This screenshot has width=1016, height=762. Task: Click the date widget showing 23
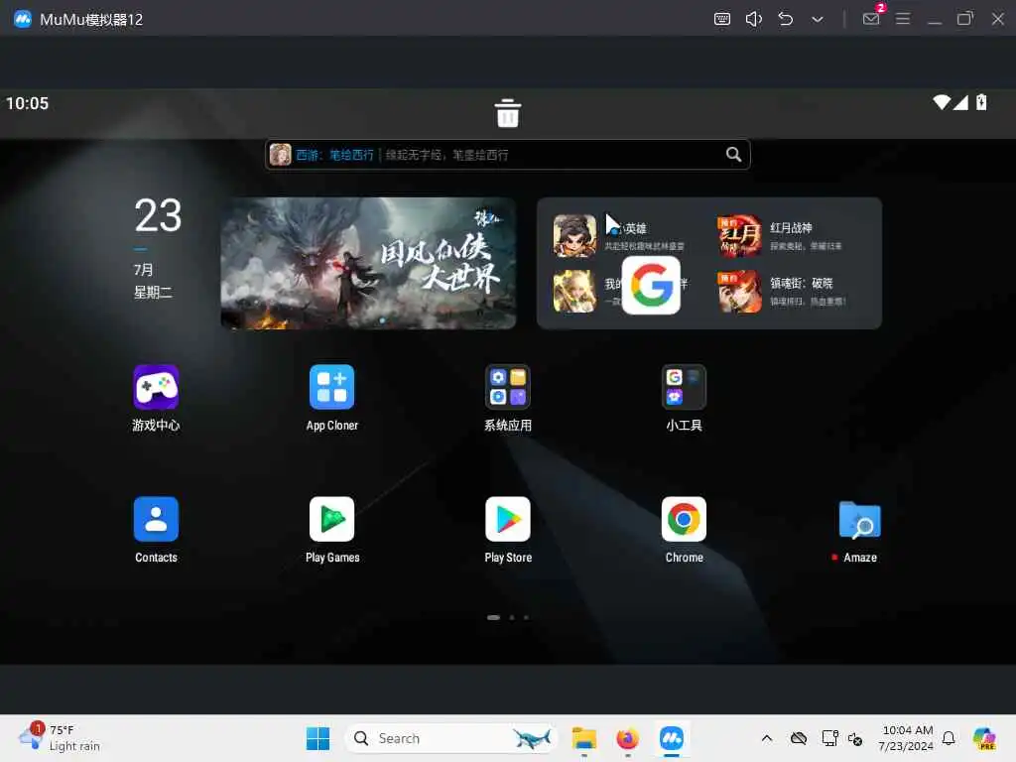pos(158,247)
